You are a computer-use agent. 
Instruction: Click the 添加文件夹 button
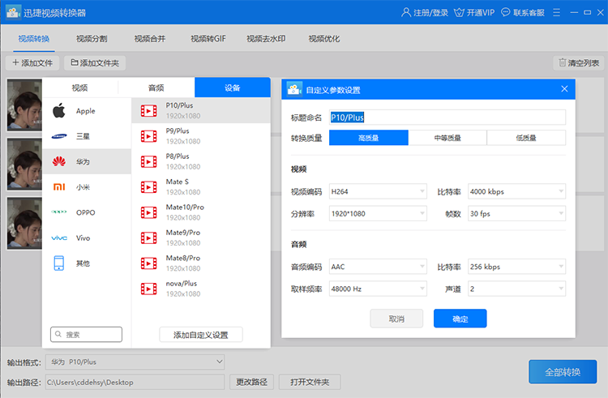[x=95, y=62]
